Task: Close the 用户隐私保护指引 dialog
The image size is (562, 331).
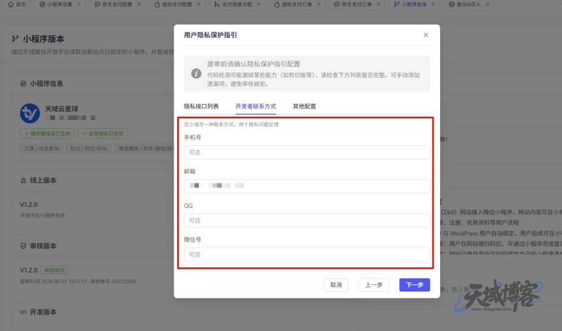Action: [x=425, y=35]
